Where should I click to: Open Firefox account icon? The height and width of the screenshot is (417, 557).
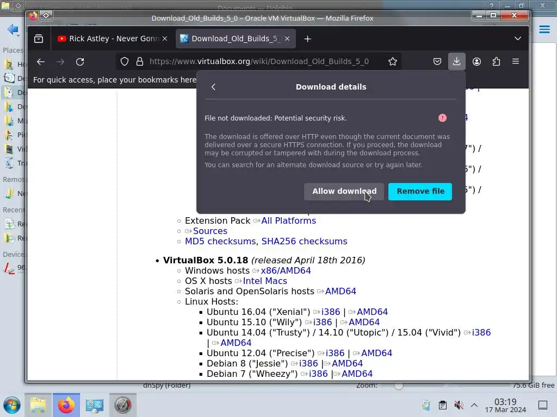point(476,62)
